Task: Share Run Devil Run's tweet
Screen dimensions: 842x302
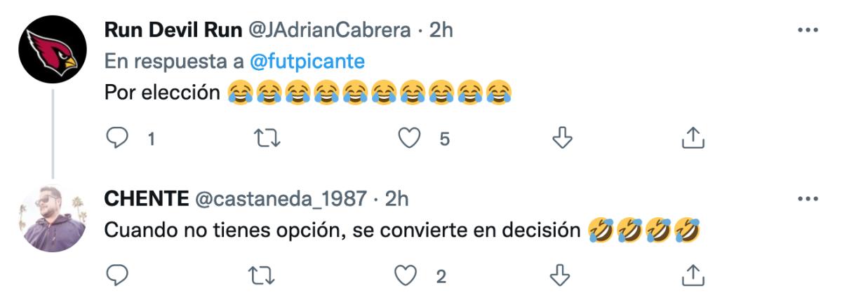Action: click(693, 138)
